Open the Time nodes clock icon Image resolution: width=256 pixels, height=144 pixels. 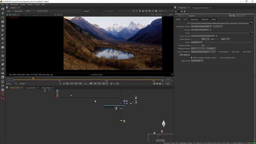[x=3, y=17]
